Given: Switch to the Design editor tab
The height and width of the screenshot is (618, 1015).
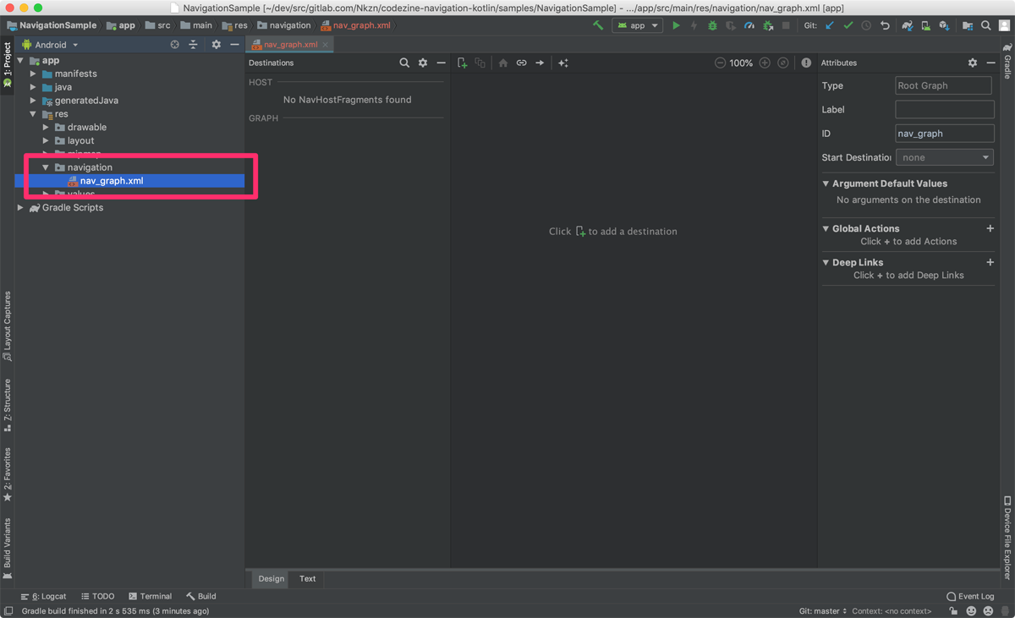Looking at the screenshot, I should 272,579.
